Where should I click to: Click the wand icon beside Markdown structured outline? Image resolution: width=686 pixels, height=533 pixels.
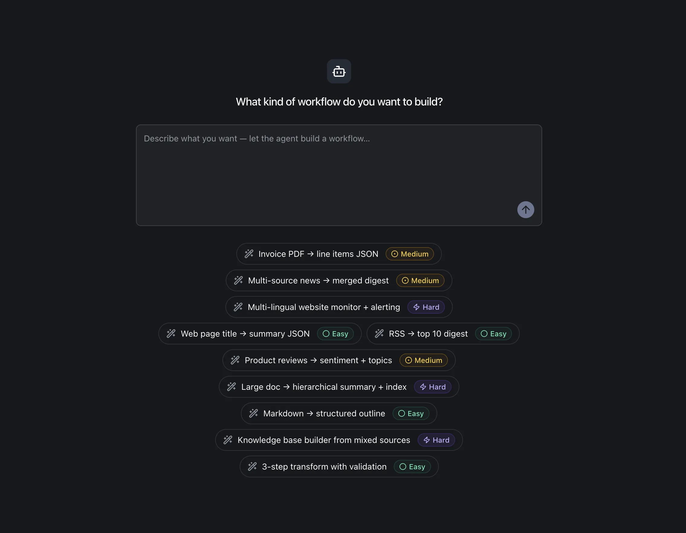[x=254, y=413]
